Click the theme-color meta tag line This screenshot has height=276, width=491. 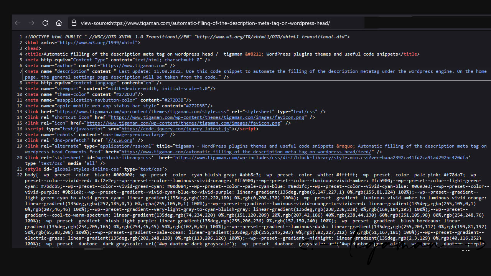pyautogui.click(x=84, y=94)
